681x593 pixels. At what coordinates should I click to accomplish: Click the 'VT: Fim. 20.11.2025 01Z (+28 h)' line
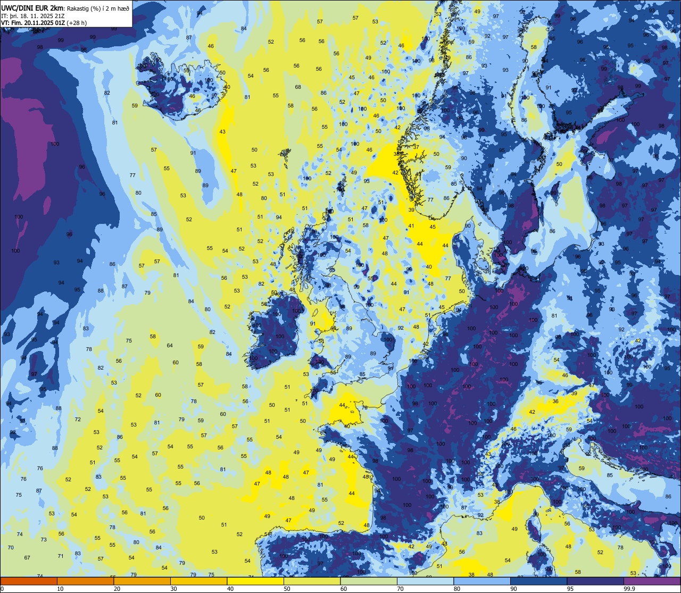pyautogui.click(x=44, y=23)
